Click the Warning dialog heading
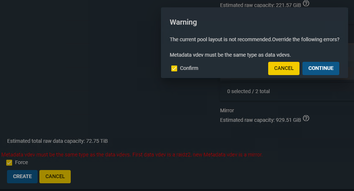The width and height of the screenshot is (354, 191). 183,22
